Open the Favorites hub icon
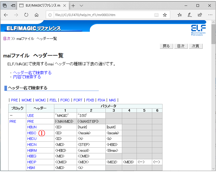This screenshot has width=216, height=173. pos(180,15)
